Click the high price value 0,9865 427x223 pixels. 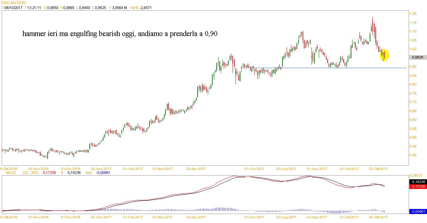point(69,8)
